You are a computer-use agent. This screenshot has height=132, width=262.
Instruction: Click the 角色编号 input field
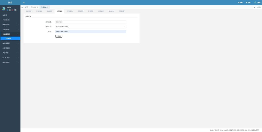91,22
